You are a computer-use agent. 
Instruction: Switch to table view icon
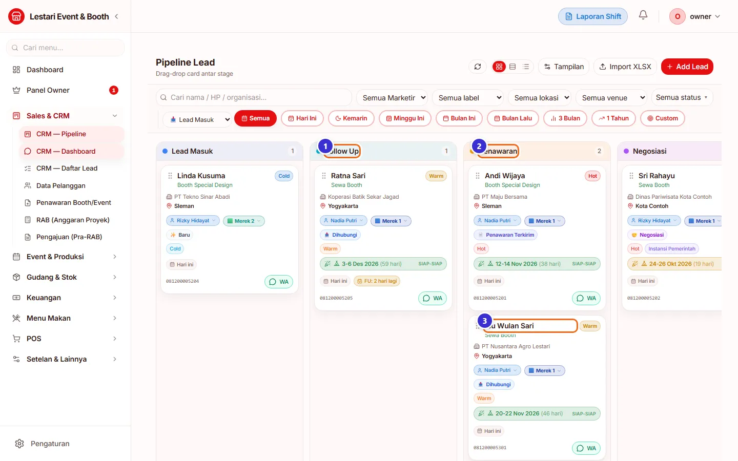click(x=512, y=67)
